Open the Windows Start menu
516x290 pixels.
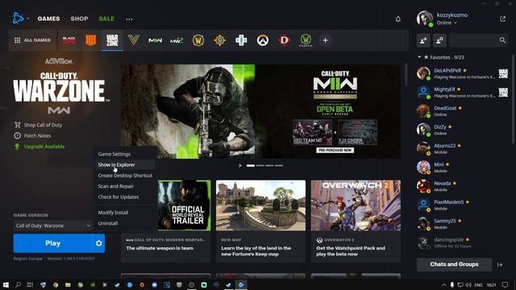tap(6, 284)
